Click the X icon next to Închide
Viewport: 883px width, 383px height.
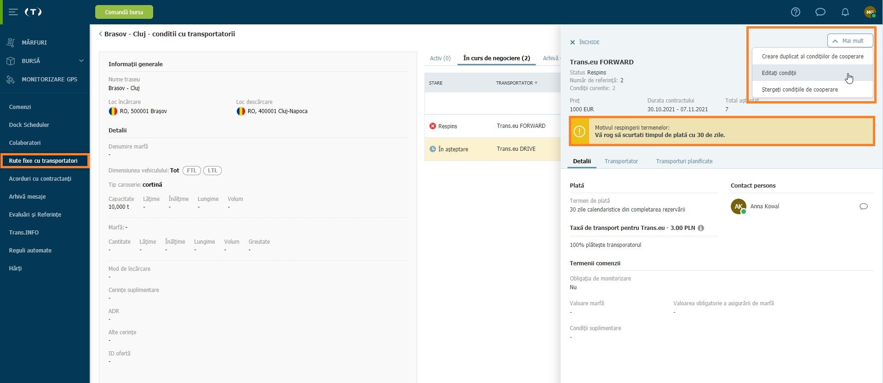click(x=573, y=42)
